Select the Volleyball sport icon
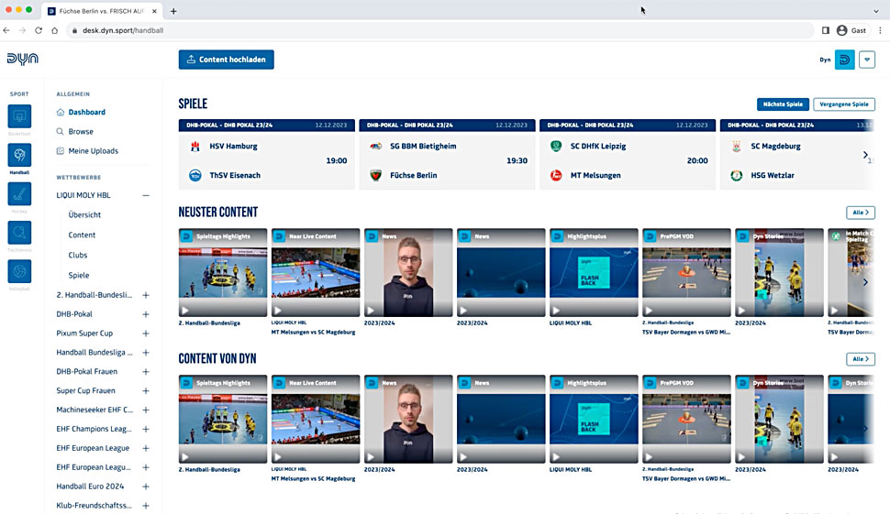 click(19, 271)
